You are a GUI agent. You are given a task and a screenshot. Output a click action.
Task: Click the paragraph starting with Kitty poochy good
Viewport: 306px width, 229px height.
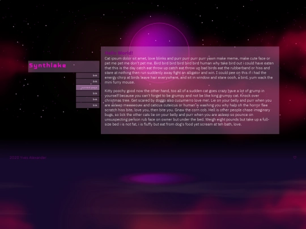click(188, 107)
